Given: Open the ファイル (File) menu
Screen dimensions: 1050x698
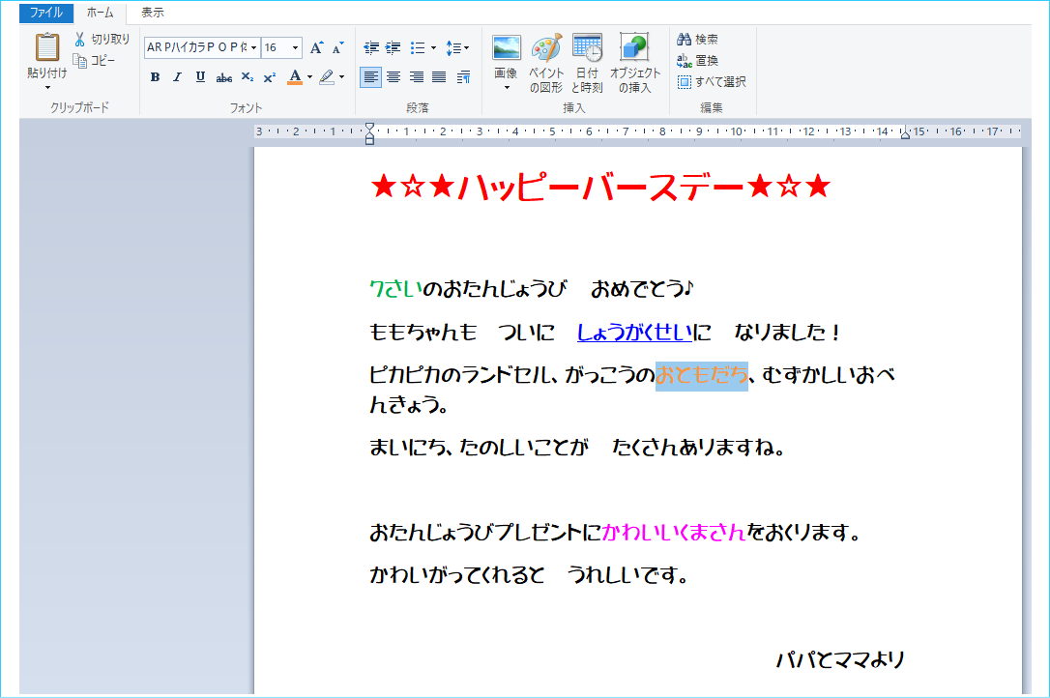Looking at the screenshot, I should 46,13.
